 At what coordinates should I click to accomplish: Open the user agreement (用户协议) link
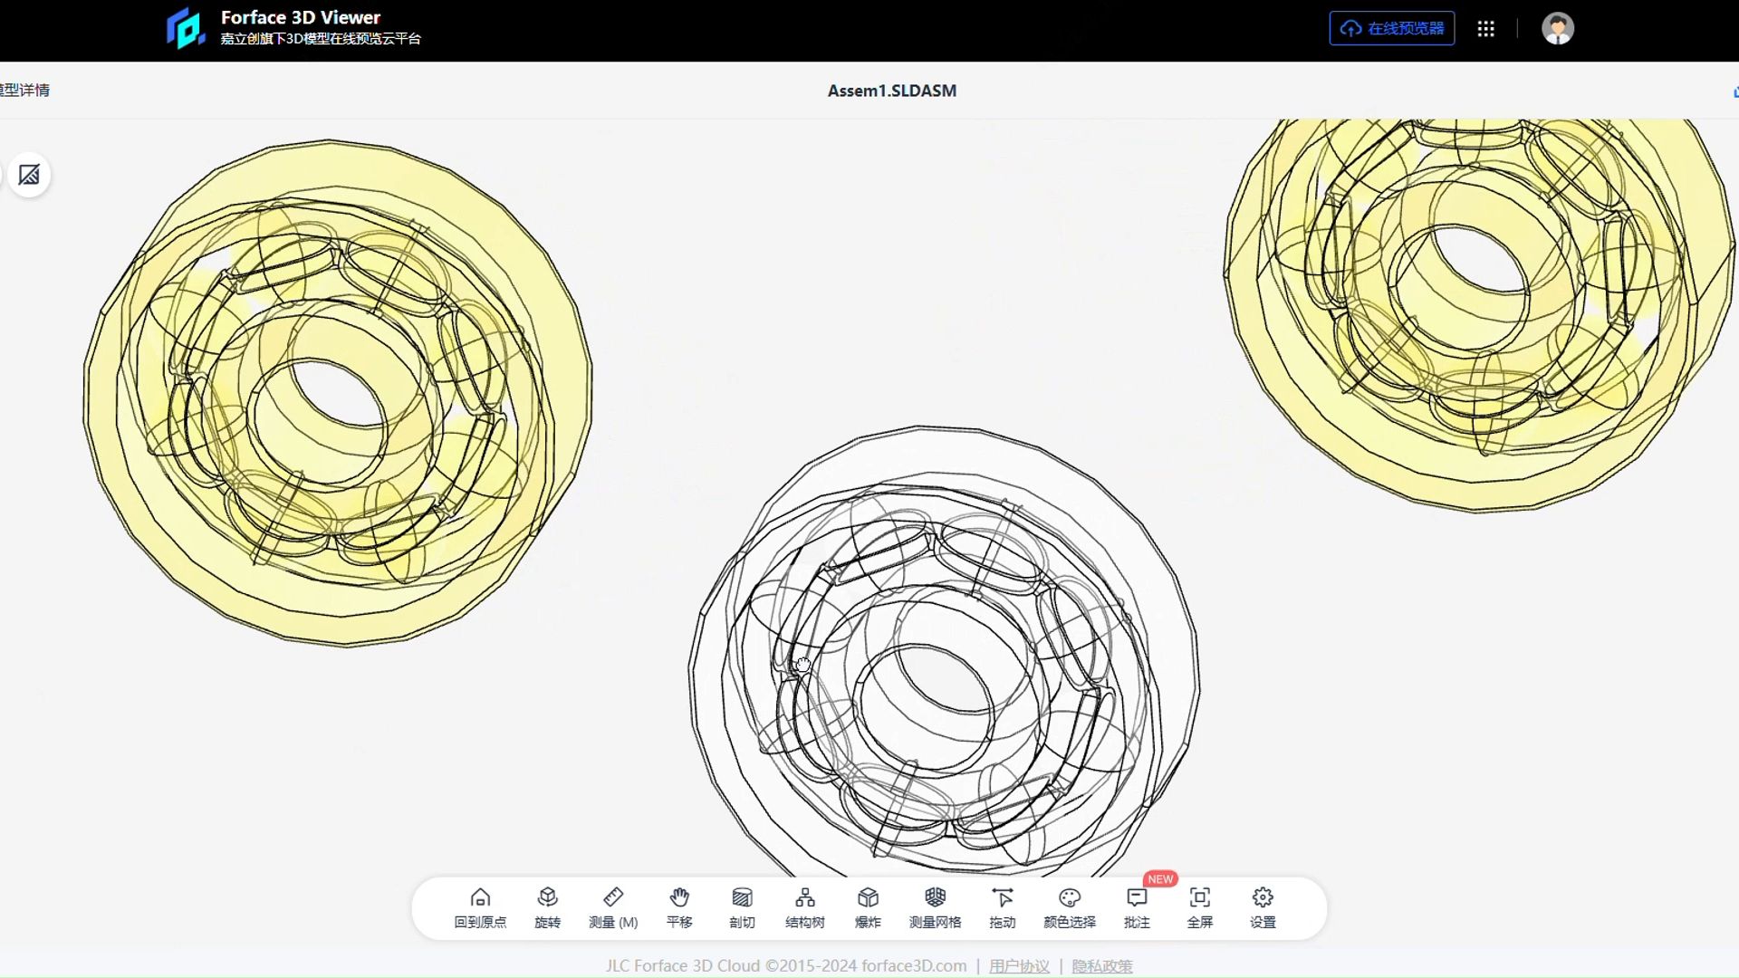coord(1019,965)
